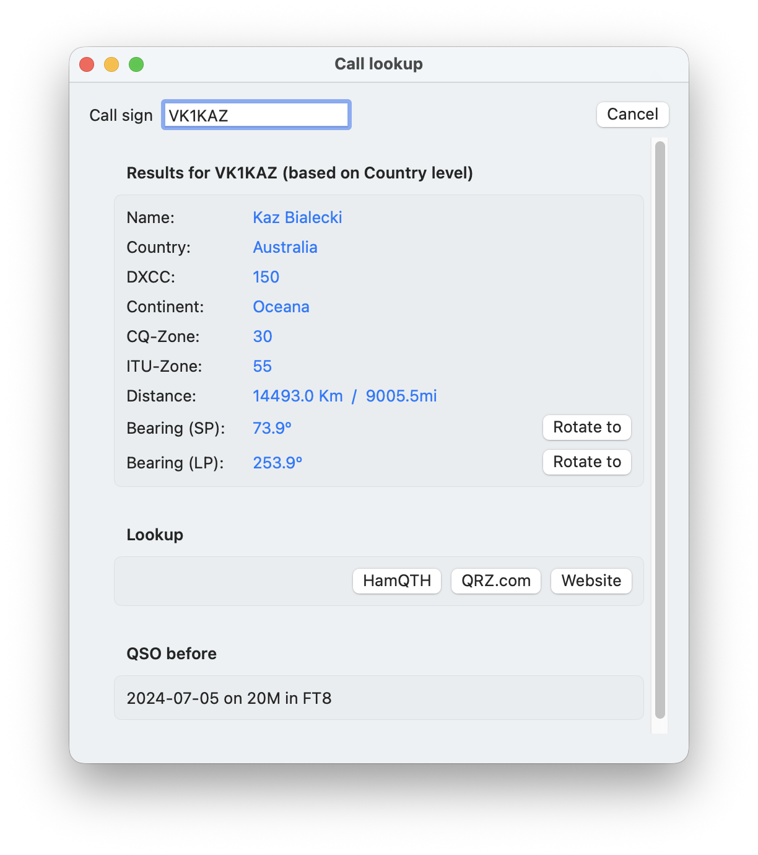Image resolution: width=758 pixels, height=855 pixels.
Task: Click DXCC value 150
Action: [x=266, y=277]
